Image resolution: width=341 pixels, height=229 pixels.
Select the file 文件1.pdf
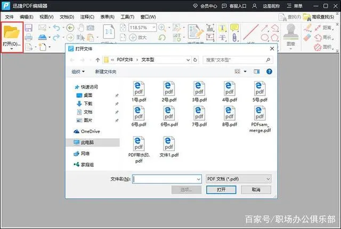point(169,147)
